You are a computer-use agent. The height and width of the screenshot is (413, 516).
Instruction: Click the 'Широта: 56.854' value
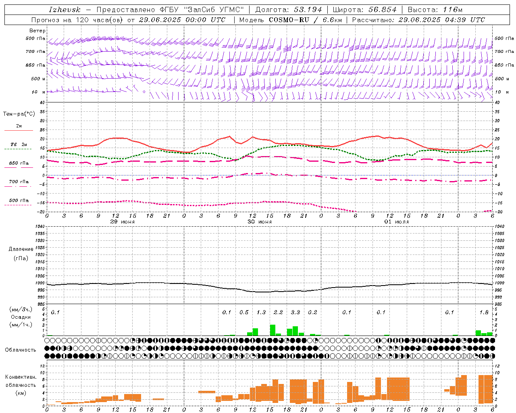click(x=364, y=10)
